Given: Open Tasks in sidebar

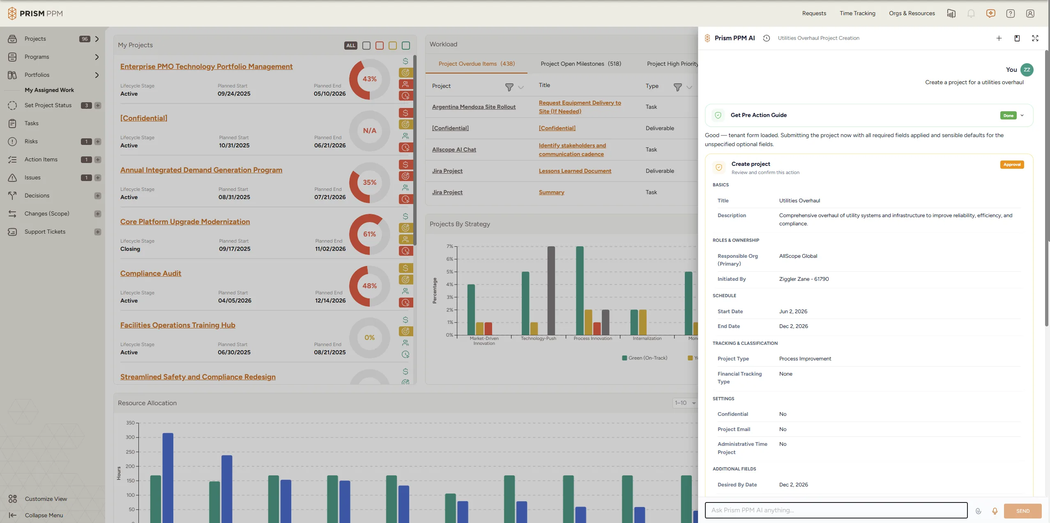Looking at the screenshot, I should click(32, 124).
